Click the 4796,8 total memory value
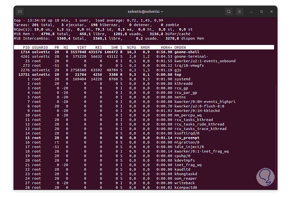The height and width of the screenshot is (197, 291). tap(48, 34)
